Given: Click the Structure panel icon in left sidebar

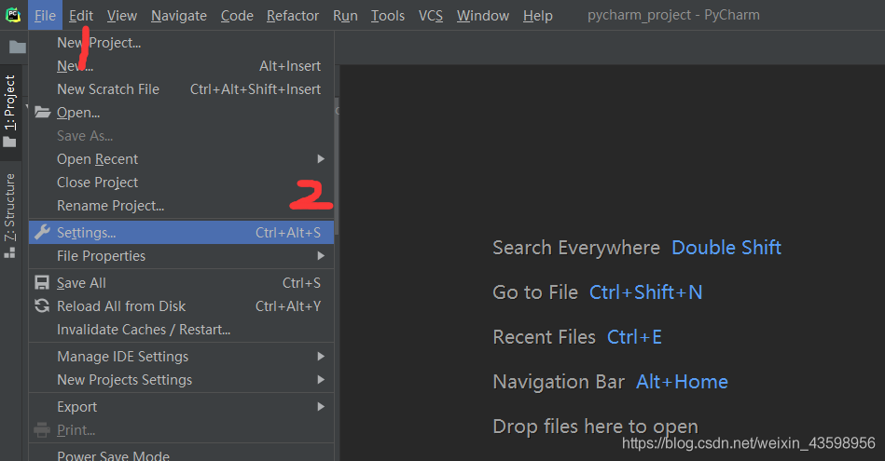Looking at the screenshot, I should pyautogui.click(x=10, y=251).
